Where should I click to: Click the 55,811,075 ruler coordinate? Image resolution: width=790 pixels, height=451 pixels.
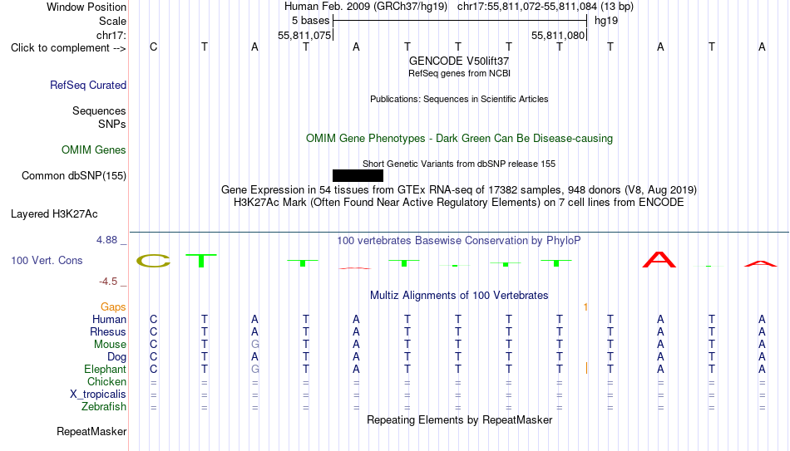click(304, 35)
